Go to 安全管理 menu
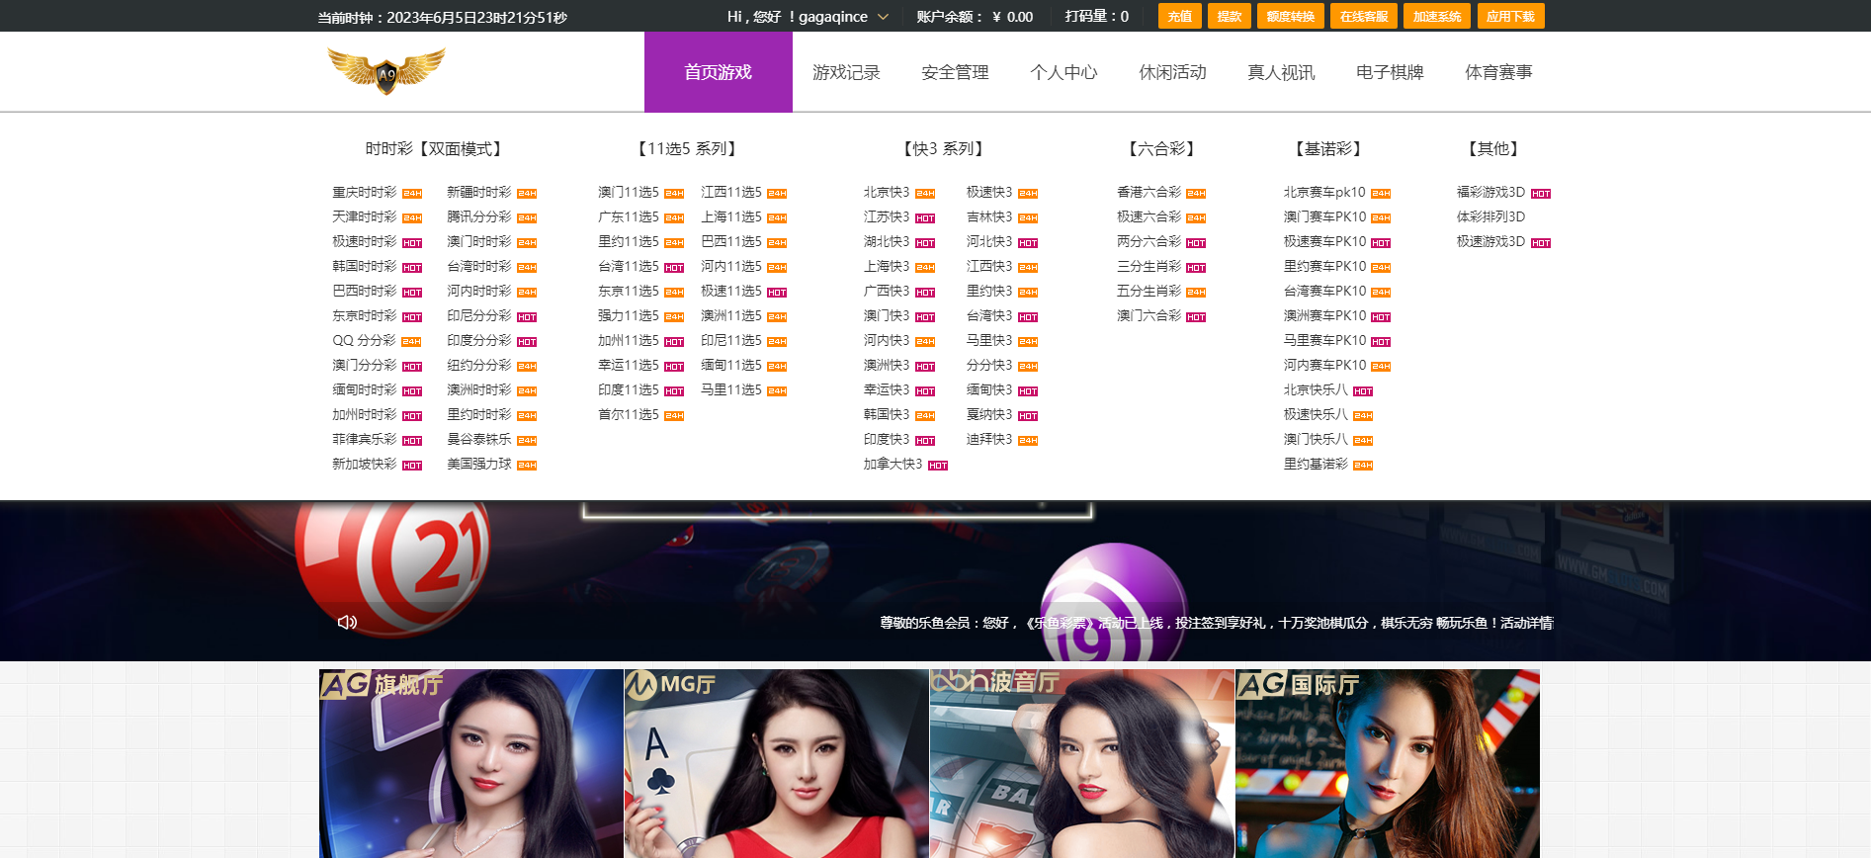This screenshot has width=1871, height=858. [x=955, y=72]
